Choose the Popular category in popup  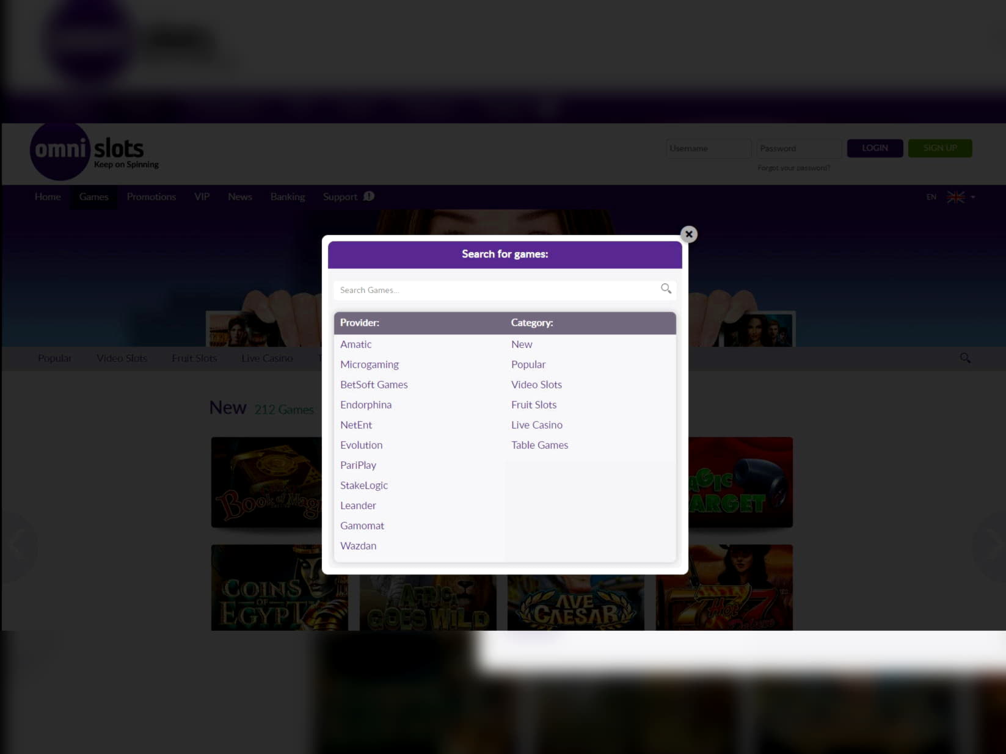point(528,364)
